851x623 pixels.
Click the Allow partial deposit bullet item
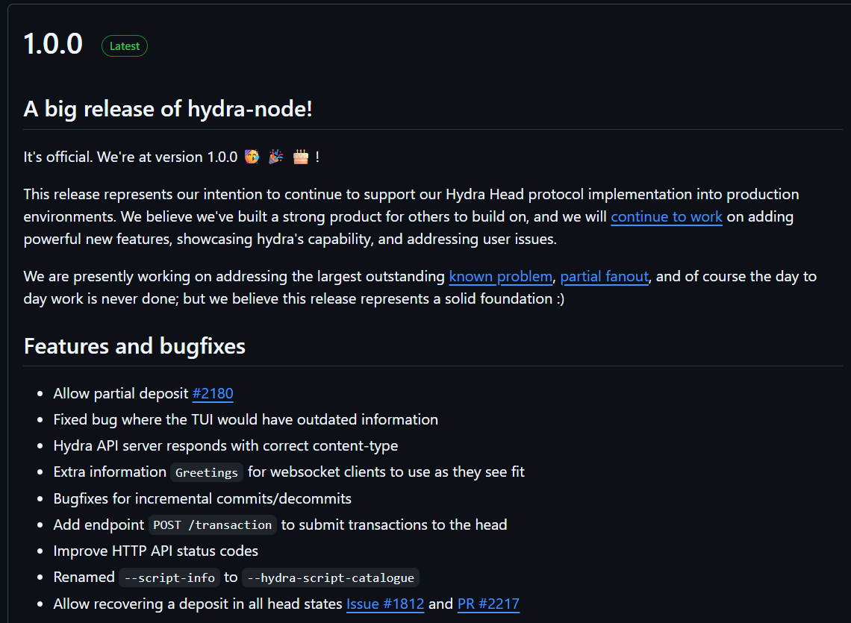coord(121,393)
